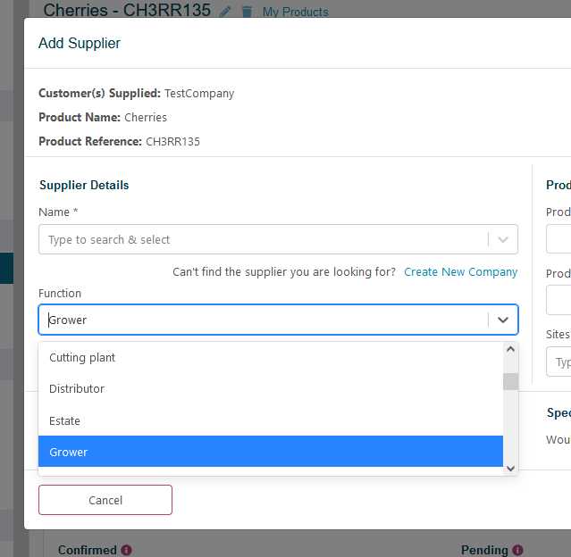Click the info icon next to Confirmed
This screenshot has height=557, width=571.
(127, 550)
